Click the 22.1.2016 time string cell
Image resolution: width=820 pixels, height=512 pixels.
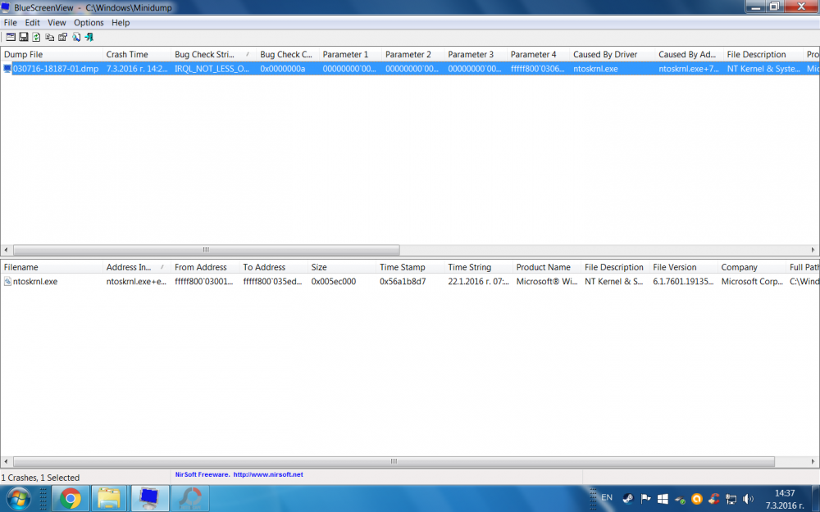478,281
